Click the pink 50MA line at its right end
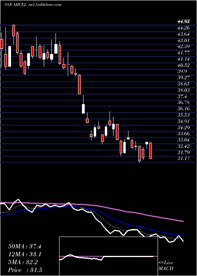 pos(182,221)
